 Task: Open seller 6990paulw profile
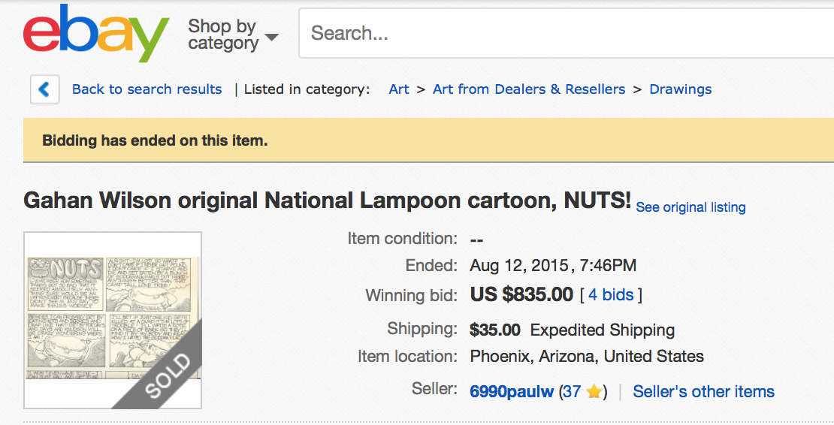pyautogui.click(x=512, y=391)
